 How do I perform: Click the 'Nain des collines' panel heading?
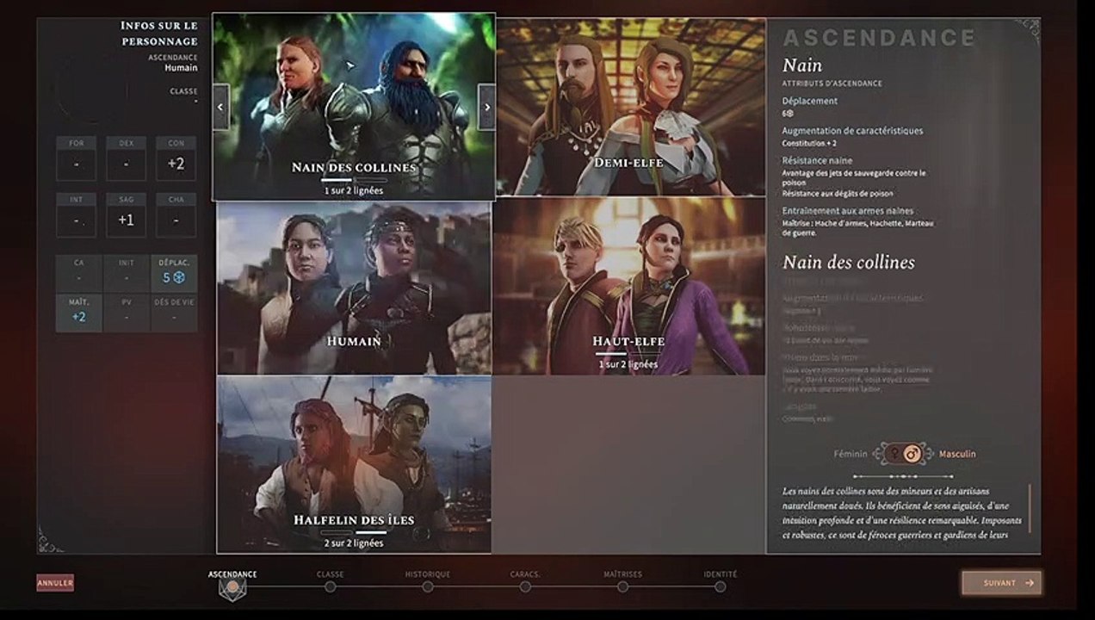848,262
